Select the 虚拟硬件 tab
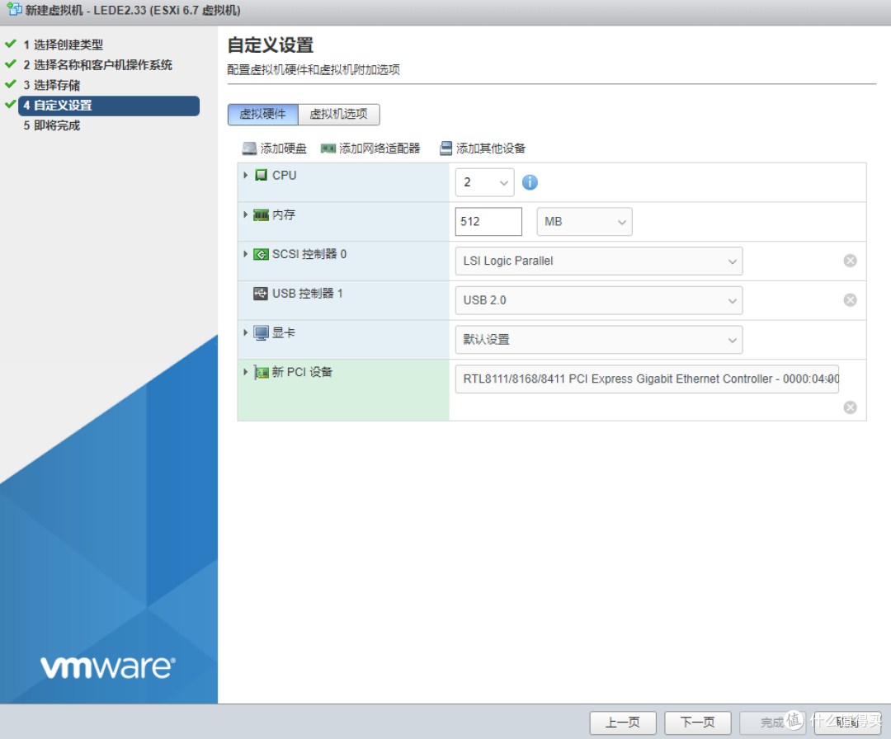The width and height of the screenshot is (891, 739). 262,114
